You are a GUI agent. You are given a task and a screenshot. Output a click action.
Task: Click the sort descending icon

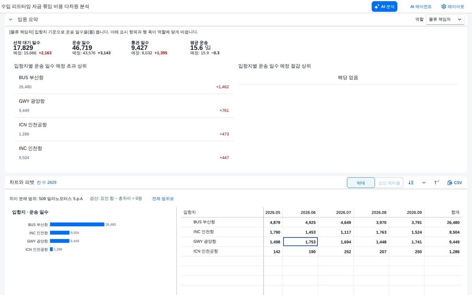(411, 183)
